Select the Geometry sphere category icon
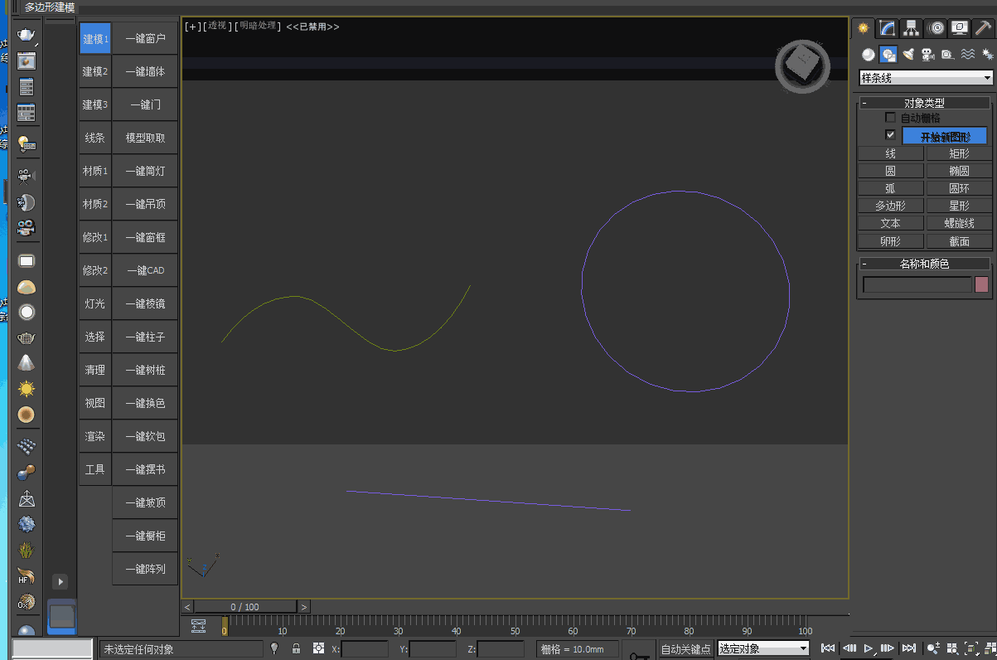Screen dimensions: 997x660 [868, 55]
